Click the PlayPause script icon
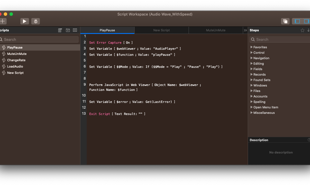 click(4, 47)
